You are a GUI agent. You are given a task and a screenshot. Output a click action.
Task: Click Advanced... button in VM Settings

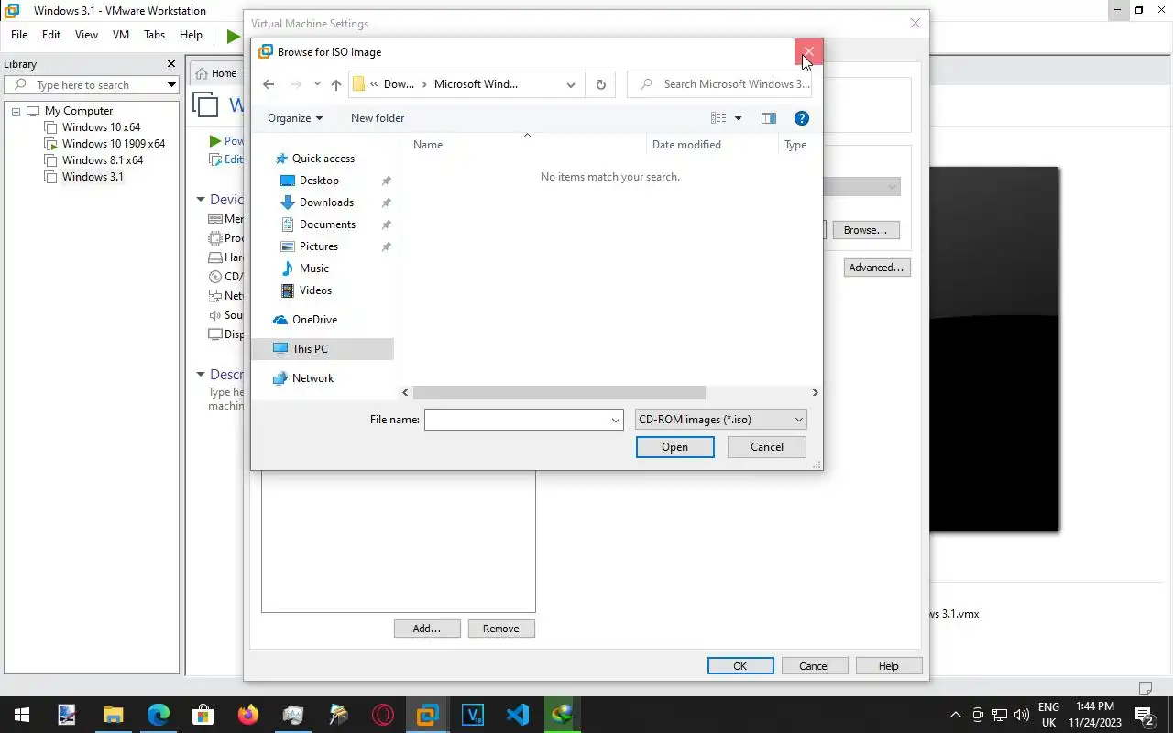click(x=877, y=268)
